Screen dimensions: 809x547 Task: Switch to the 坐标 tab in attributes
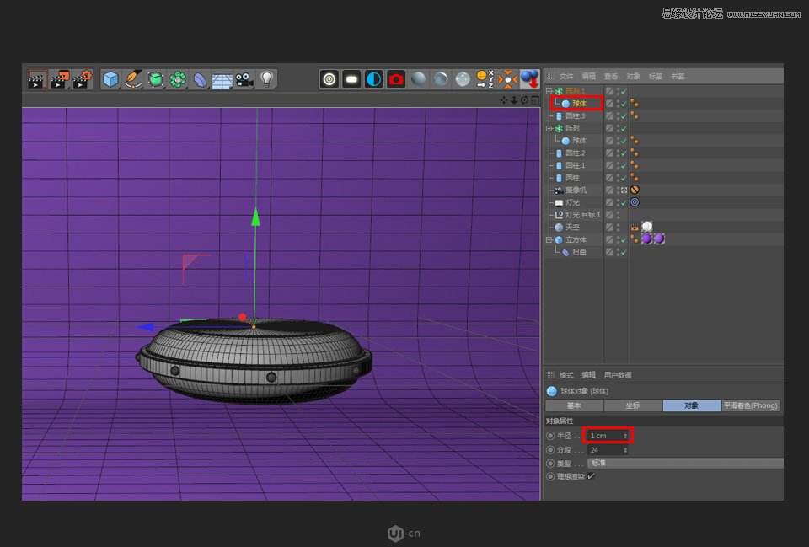coord(633,405)
